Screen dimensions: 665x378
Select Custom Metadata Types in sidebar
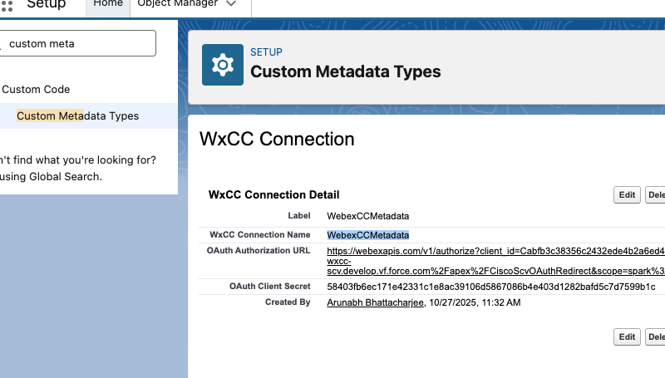(77, 115)
